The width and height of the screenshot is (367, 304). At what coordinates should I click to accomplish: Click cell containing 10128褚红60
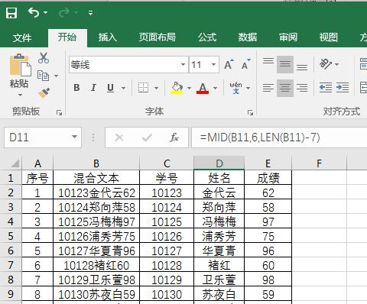[x=96, y=265]
